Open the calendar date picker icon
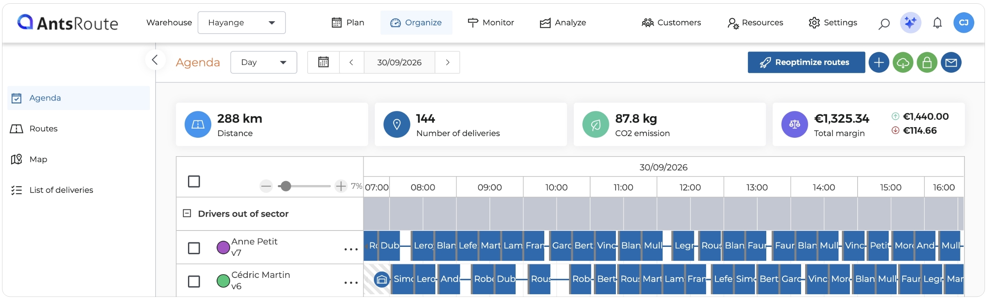 [x=324, y=62]
